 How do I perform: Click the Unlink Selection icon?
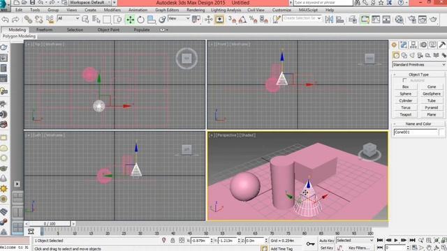(x=39, y=20)
